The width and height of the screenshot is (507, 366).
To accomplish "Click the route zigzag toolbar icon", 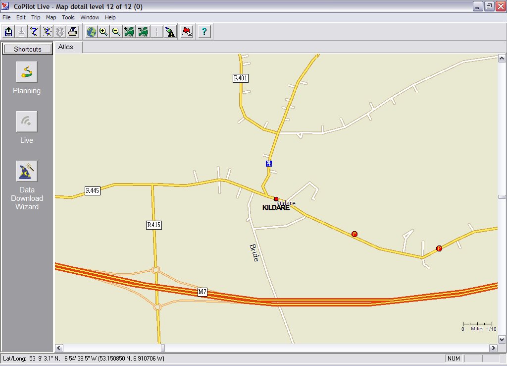I will pyautogui.click(x=34, y=32).
